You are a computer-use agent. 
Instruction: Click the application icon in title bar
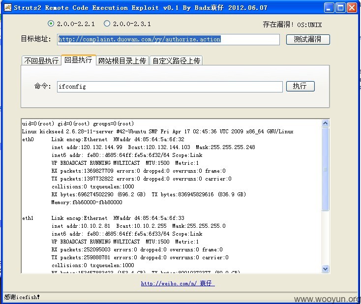[x=7, y=7]
